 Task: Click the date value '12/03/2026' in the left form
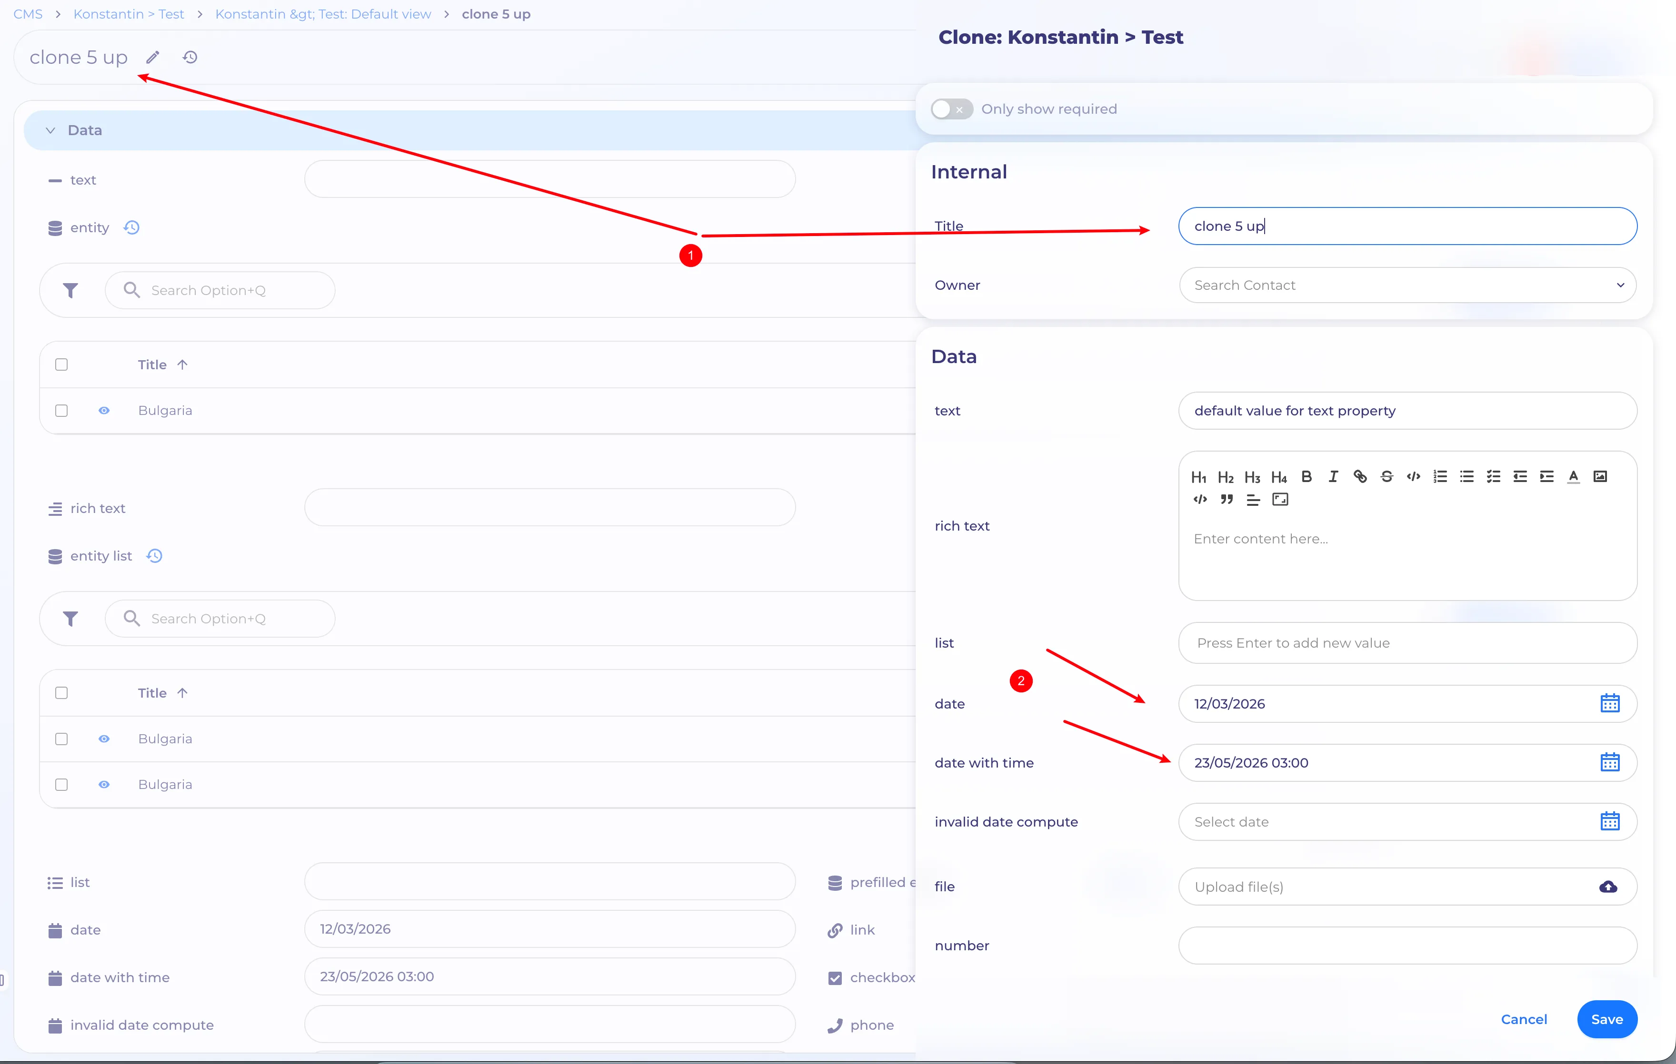pyautogui.click(x=355, y=929)
